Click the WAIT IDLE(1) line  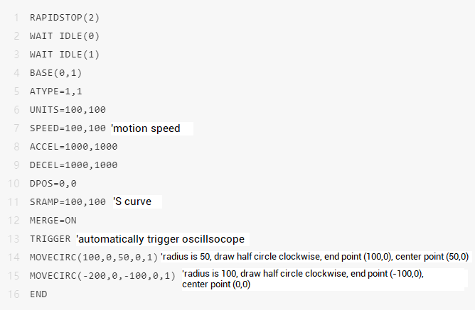pyautogui.click(x=65, y=53)
